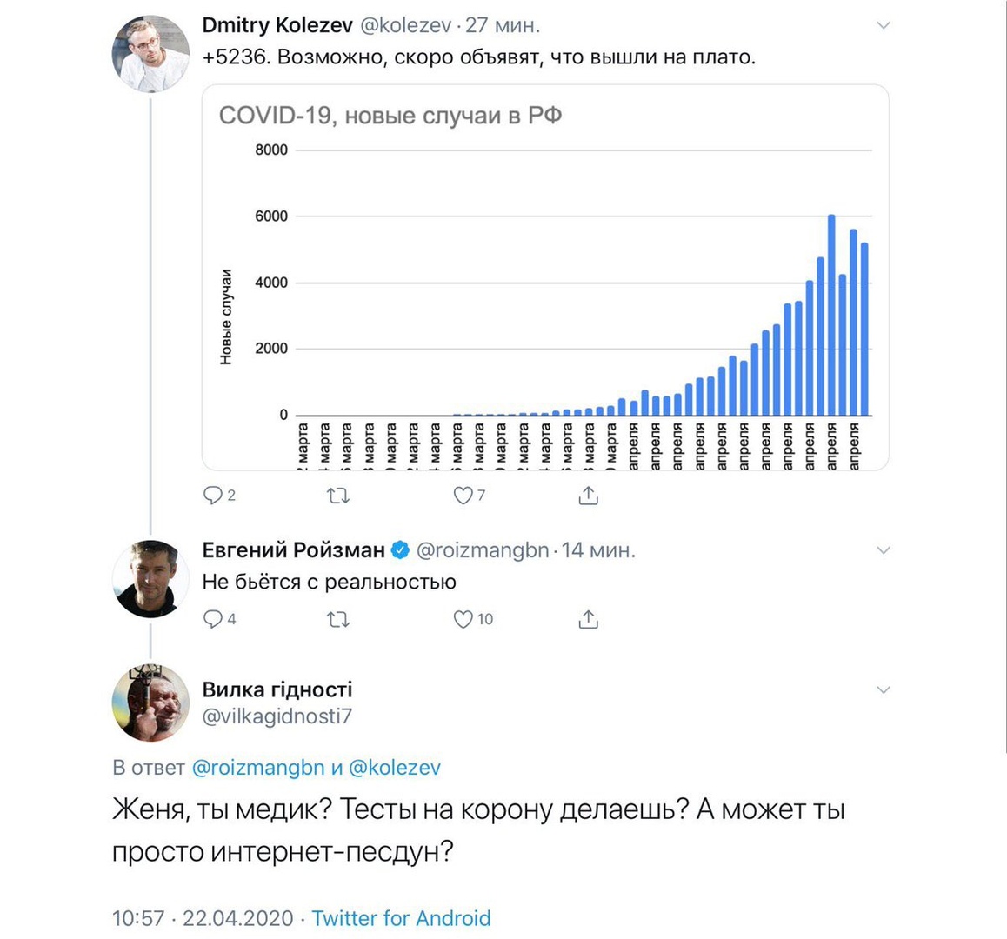Open Dmitry Kolezev tweet options chevron
Viewport: 1007px width, 939px height.
(x=884, y=26)
